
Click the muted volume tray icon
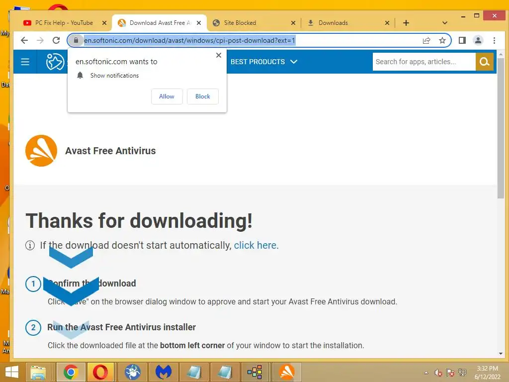(x=438, y=373)
